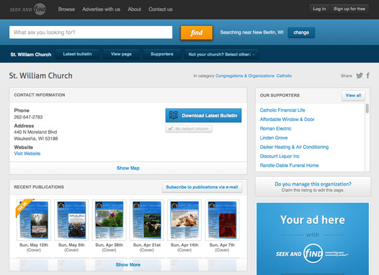Click the Log In button

click(319, 9)
